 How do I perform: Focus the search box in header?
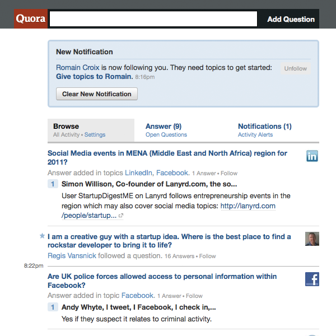click(153, 19)
